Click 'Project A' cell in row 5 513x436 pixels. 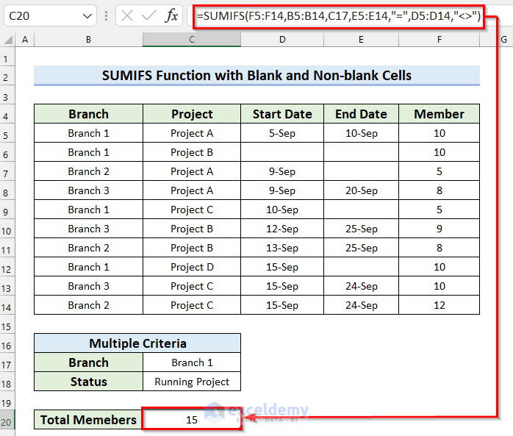pyautogui.click(x=192, y=133)
